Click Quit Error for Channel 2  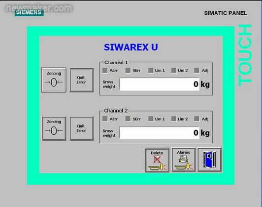(x=81, y=128)
